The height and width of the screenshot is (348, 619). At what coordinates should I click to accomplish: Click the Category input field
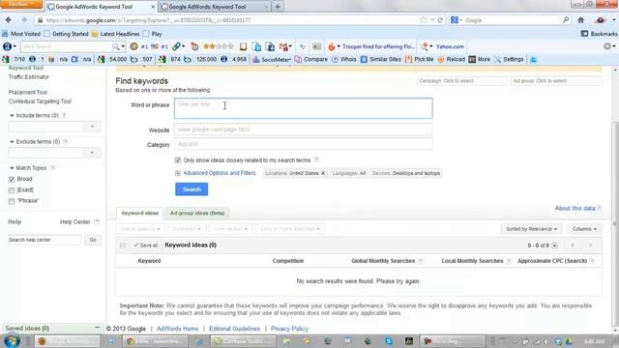pos(303,144)
